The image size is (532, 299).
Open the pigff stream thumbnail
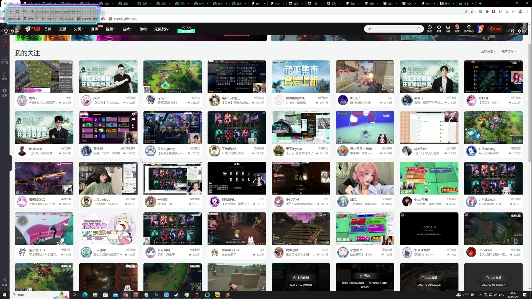tap(108, 77)
